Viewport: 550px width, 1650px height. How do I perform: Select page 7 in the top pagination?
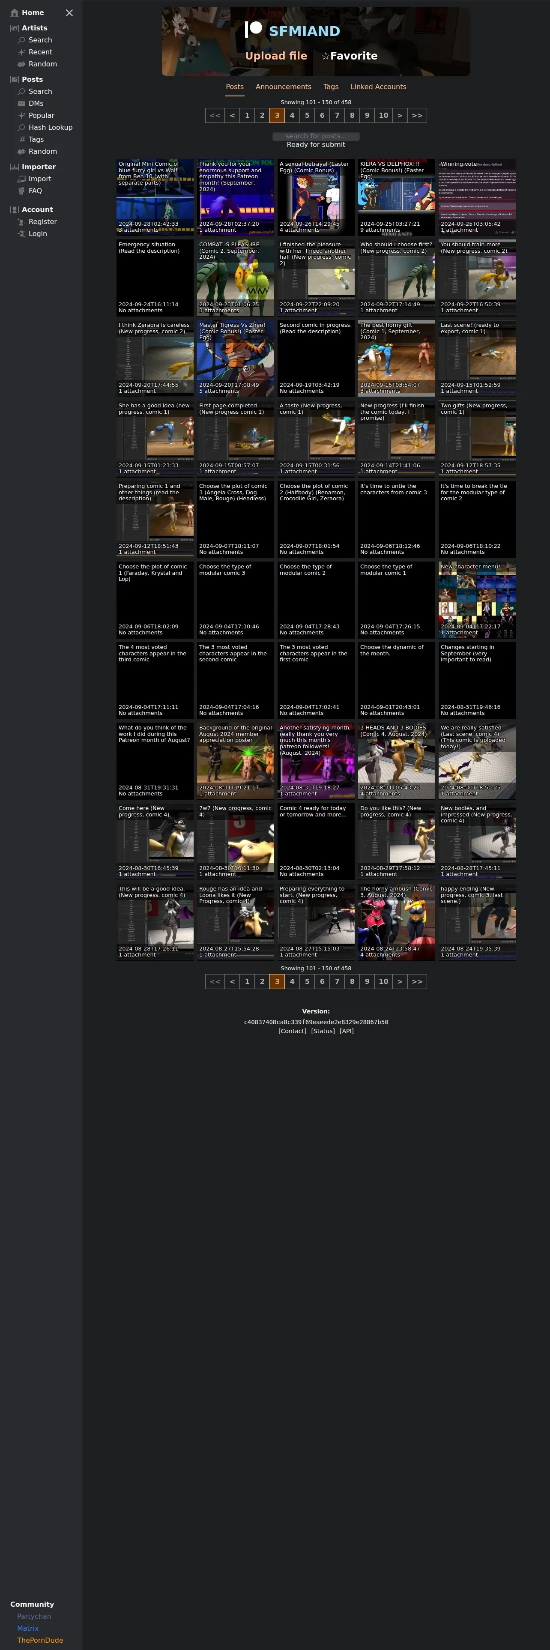[337, 116]
